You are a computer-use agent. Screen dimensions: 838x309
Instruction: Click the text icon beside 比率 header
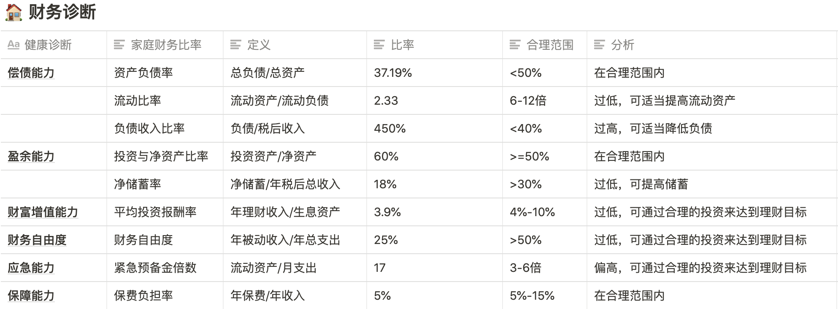tap(379, 44)
